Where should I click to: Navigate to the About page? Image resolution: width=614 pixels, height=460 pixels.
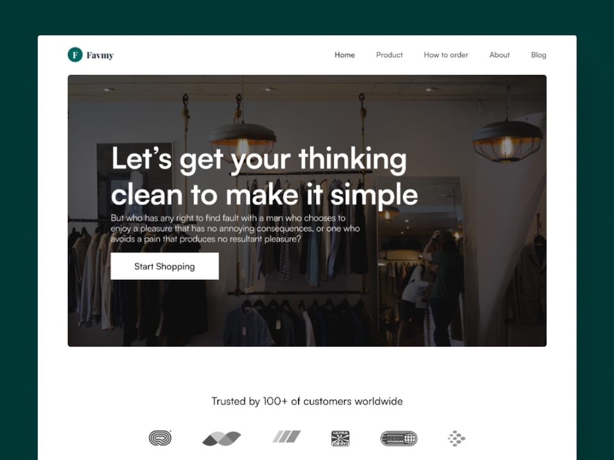coord(500,55)
